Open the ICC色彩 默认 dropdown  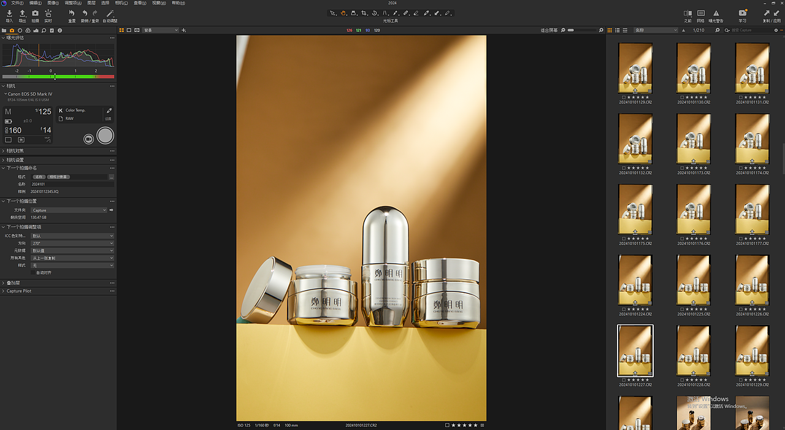point(72,236)
